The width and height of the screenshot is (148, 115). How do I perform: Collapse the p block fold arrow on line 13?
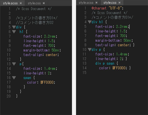point(14,64)
